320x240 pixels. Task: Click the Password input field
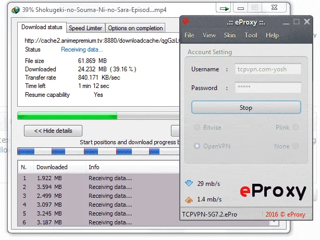268,87
